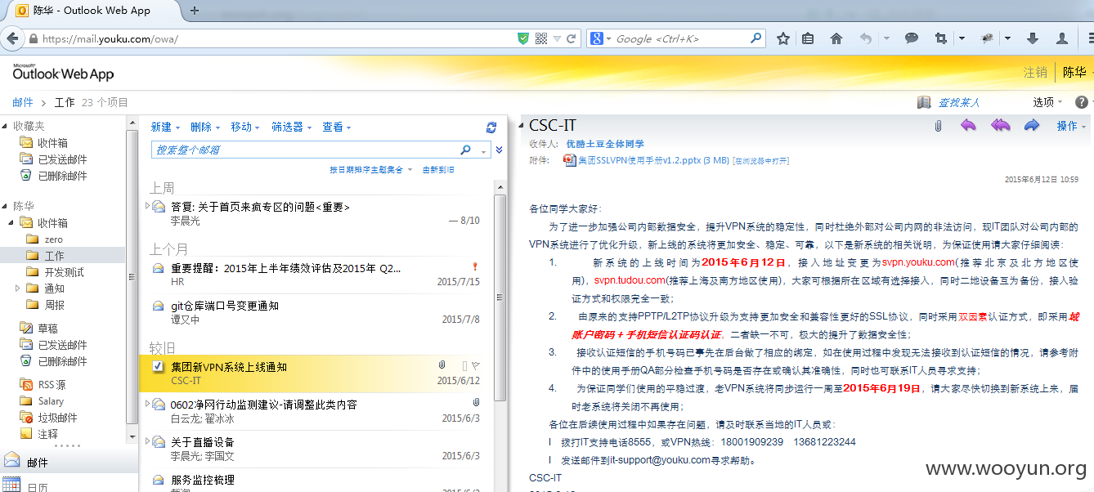Open the 查看 dropdown
The width and height of the screenshot is (1094, 492).
click(x=337, y=127)
